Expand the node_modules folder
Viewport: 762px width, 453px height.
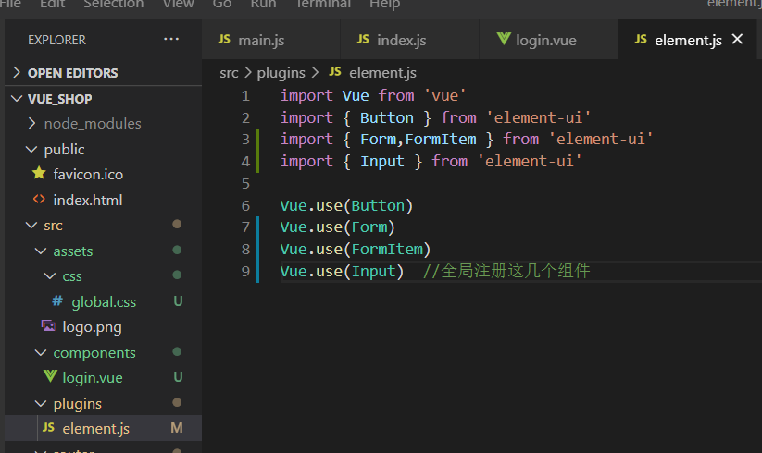pos(32,123)
